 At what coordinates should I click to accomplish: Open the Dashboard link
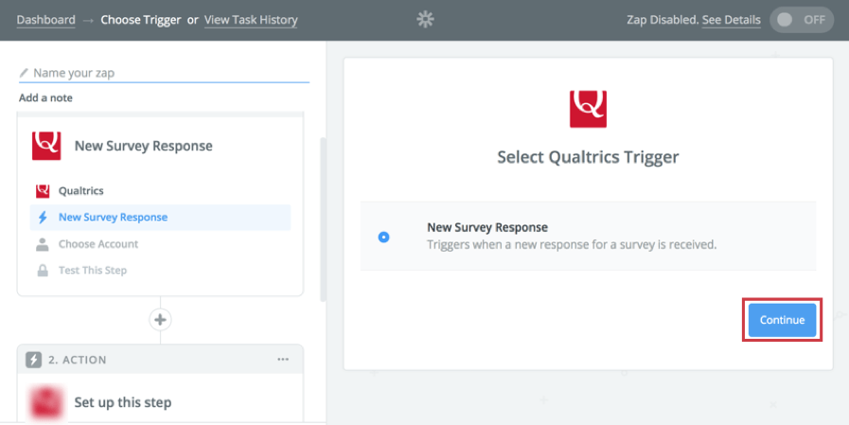45,20
